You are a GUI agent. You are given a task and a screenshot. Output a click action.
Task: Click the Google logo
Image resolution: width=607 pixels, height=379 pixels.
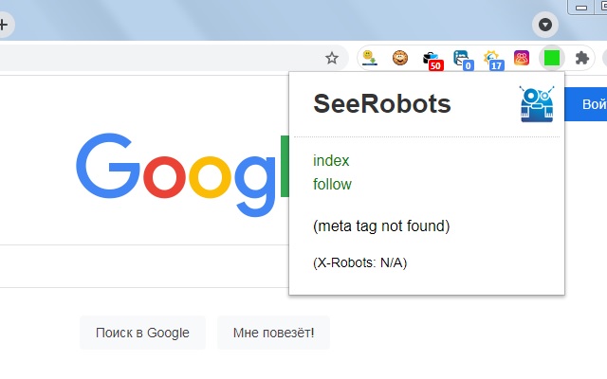pos(180,174)
